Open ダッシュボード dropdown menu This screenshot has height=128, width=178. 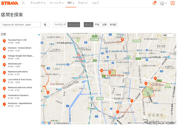coord(38,3)
